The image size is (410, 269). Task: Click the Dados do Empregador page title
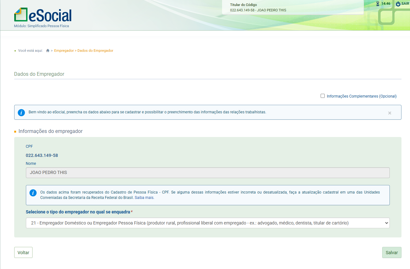pos(39,74)
